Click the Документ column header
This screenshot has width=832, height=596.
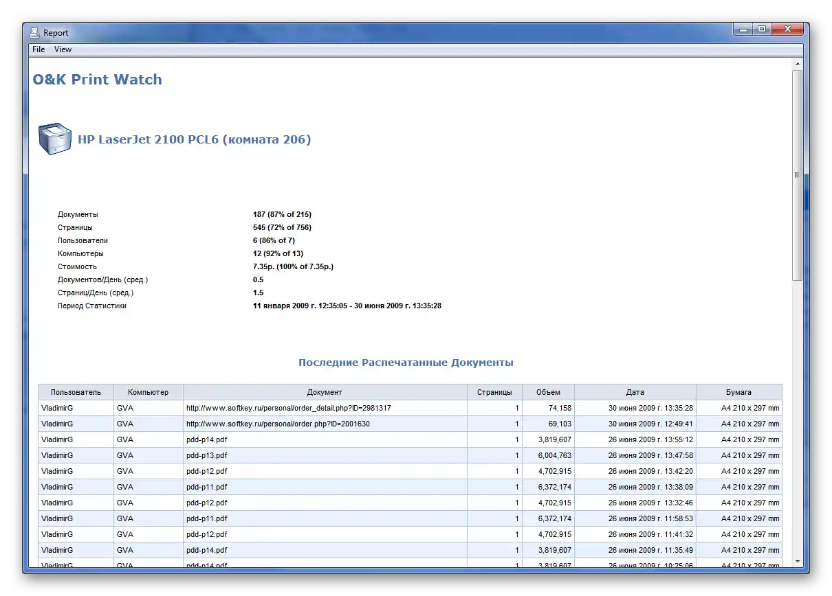(325, 392)
